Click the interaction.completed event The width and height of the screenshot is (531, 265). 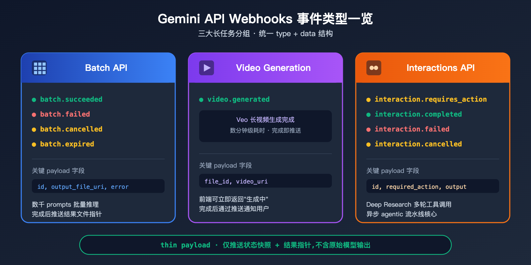pyautogui.click(x=418, y=114)
